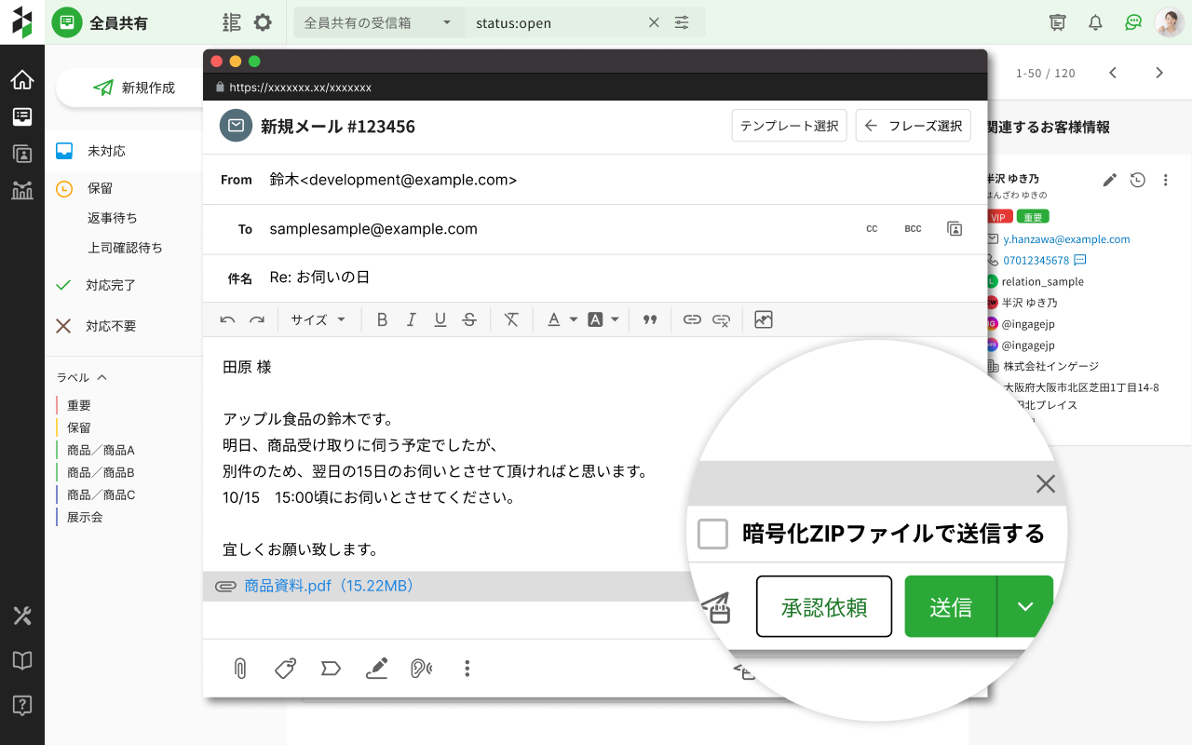
Task: Select 対応不要 in the status list
Action: 111,326
